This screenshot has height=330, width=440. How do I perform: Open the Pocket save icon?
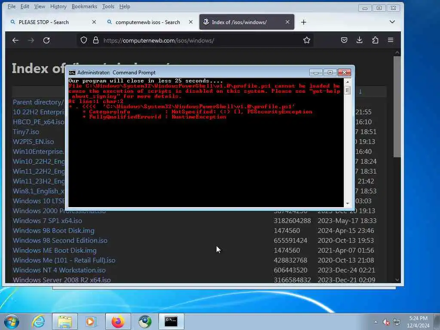(x=344, y=40)
